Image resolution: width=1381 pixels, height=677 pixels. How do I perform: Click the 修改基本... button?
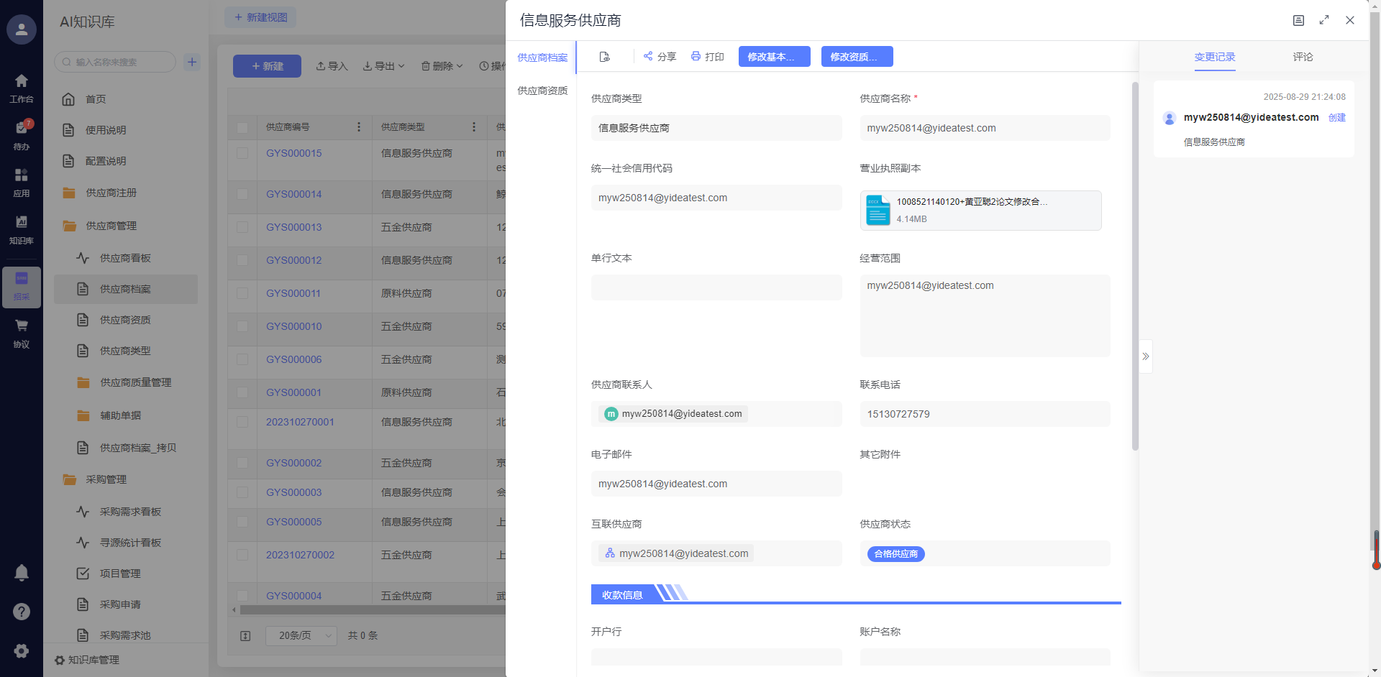[x=774, y=57]
